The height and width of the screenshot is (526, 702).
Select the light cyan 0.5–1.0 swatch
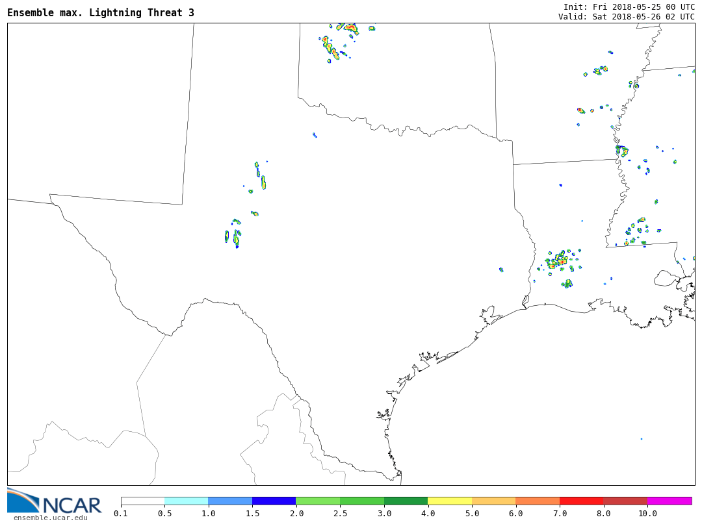tap(186, 501)
